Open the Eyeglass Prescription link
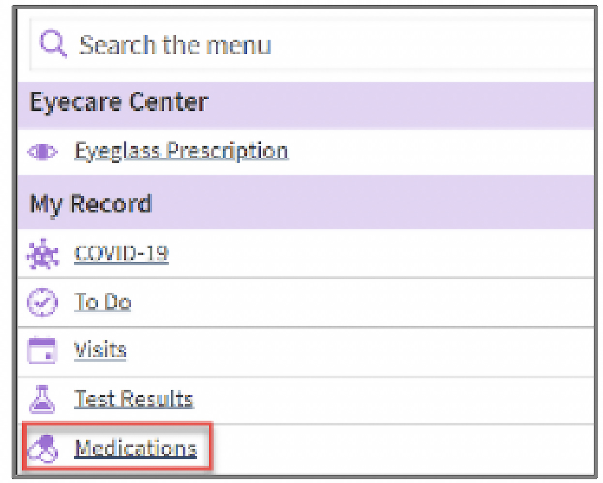The height and width of the screenshot is (483, 603). [x=181, y=151]
